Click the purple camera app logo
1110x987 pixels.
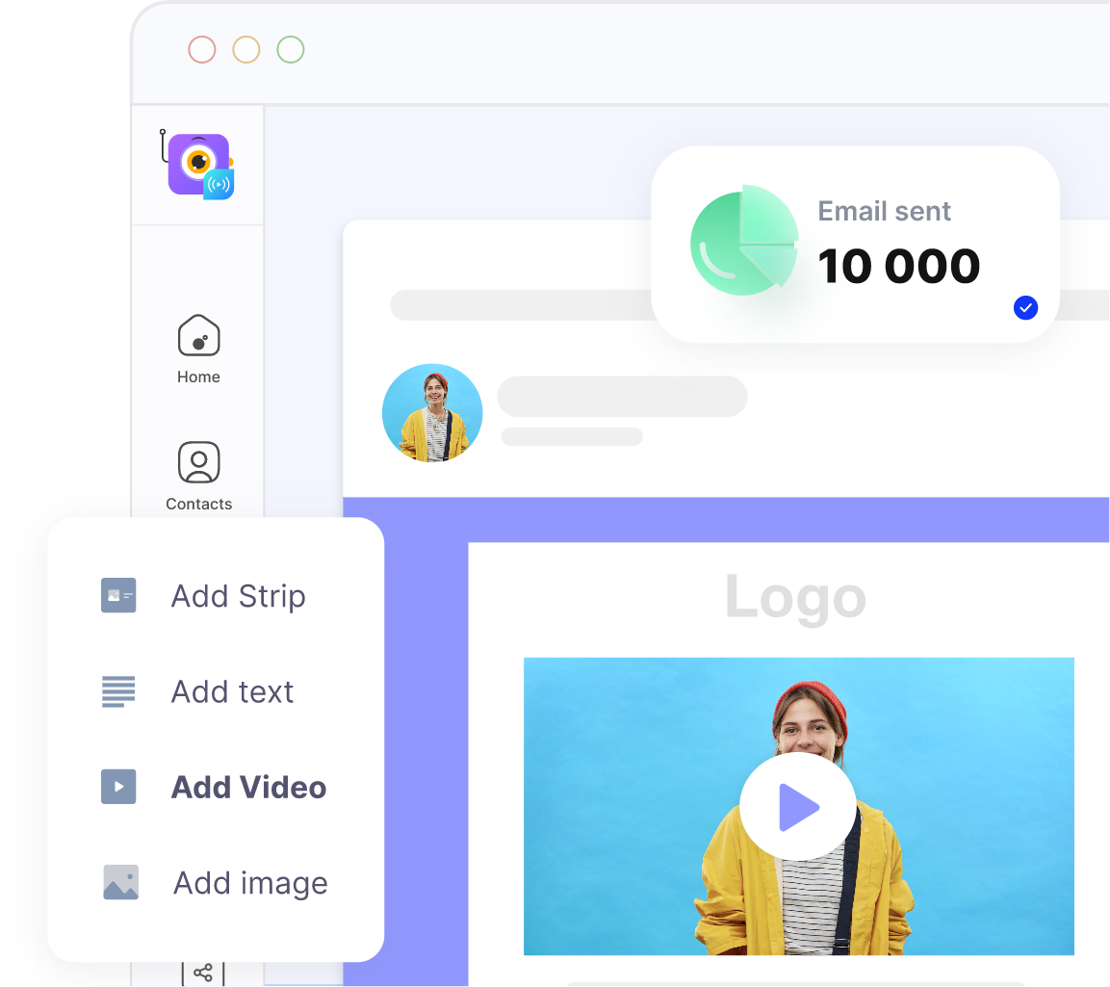click(x=197, y=166)
